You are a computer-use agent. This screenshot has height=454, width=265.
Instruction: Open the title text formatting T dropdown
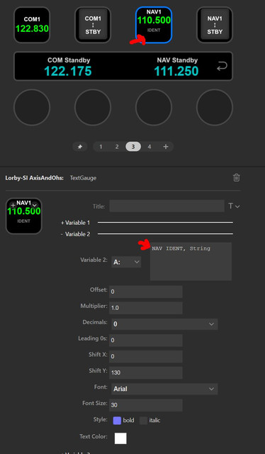(234, 206)
